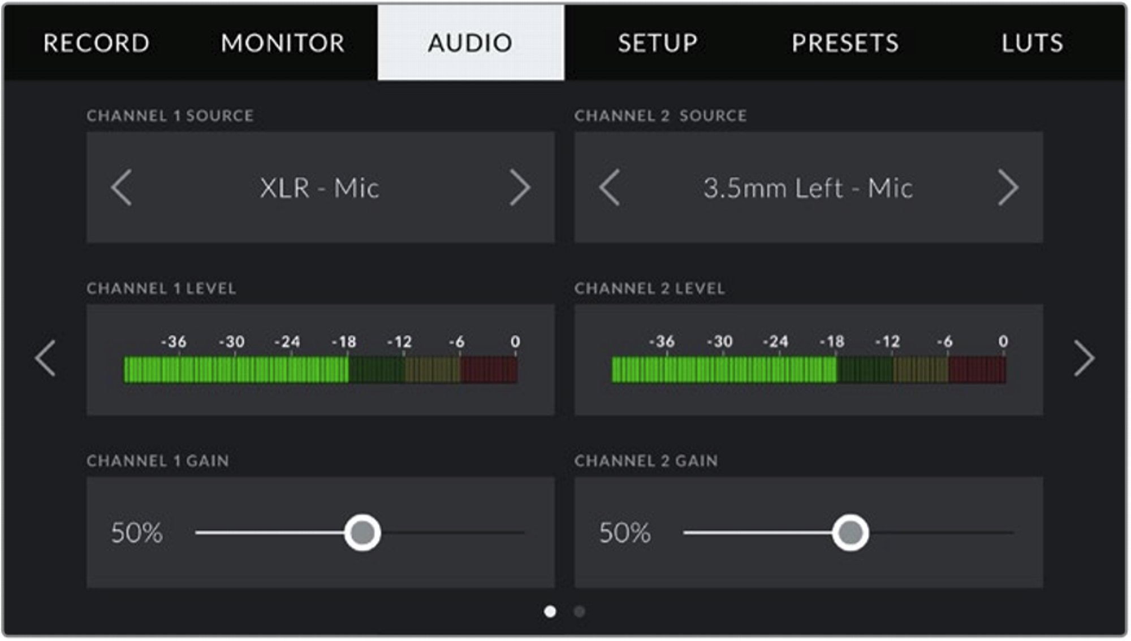Click the Channel 1 Level meter
Screen dimensions: 1131x641
point(320,370)
